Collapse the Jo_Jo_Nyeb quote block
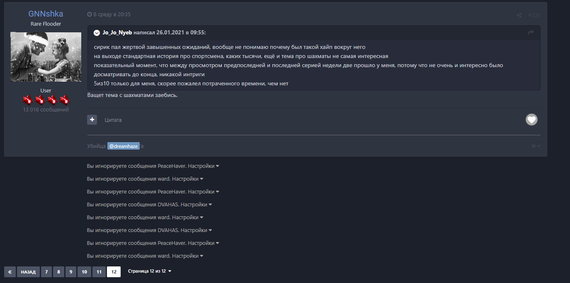This screenshot has width=570, height=283. click(x=97, y=33)
